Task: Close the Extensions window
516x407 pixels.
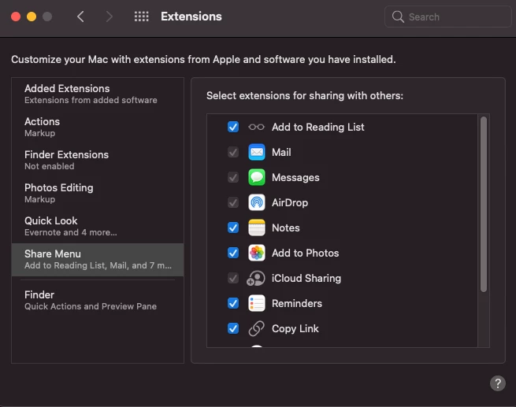Action: click(16, 17)
